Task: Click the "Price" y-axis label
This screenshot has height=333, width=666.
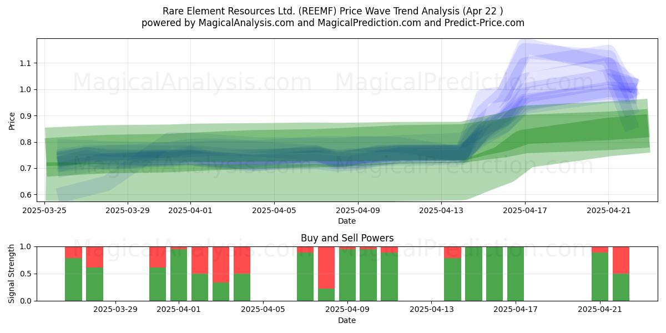Action: [12, 120]
